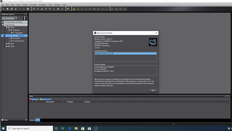Click the binoculars Search toolbar icon
Viewport: 232px width, 131px height.
point(58,9)
